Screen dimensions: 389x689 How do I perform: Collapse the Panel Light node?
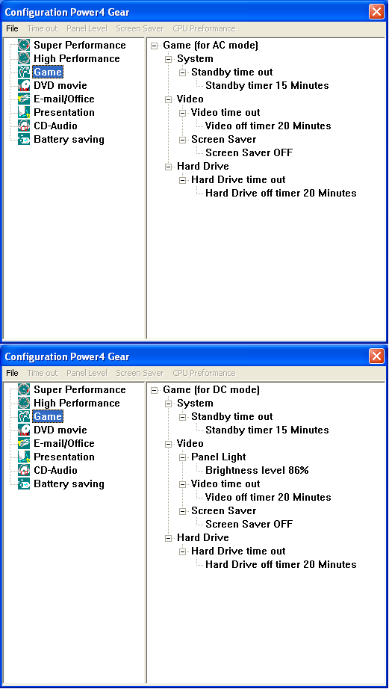(x=182, y=457)
